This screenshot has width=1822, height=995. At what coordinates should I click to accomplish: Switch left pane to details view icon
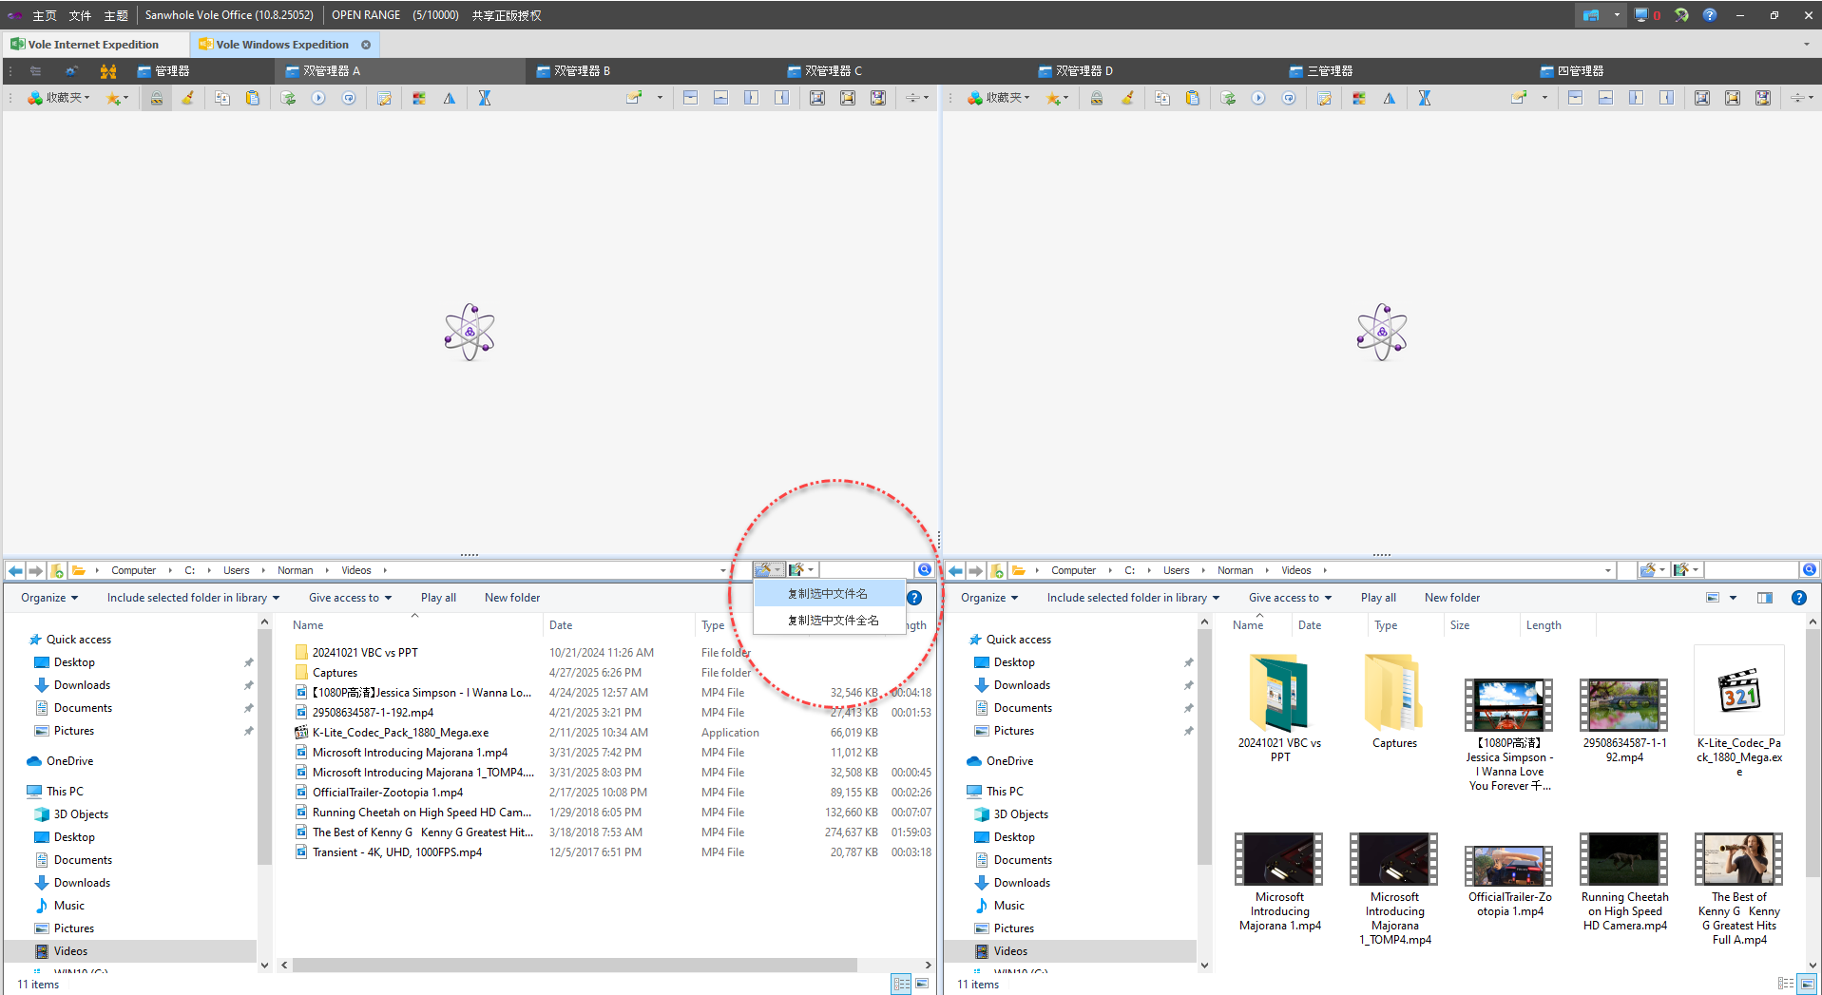pyautogui.click(x=901, y=984)
